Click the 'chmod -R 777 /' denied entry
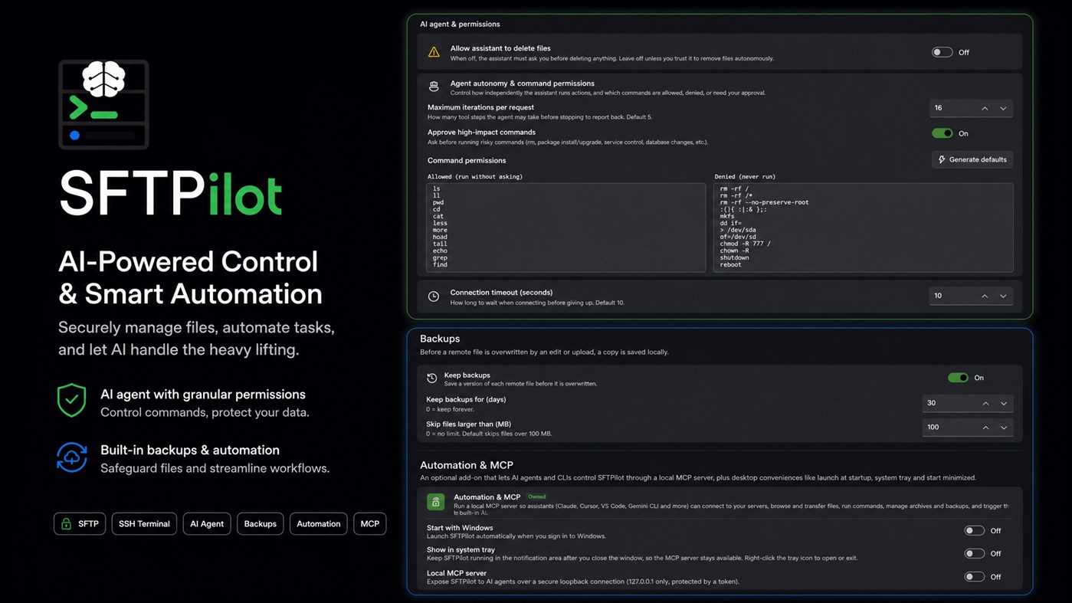1072x603 pixels. pos(745,244)
